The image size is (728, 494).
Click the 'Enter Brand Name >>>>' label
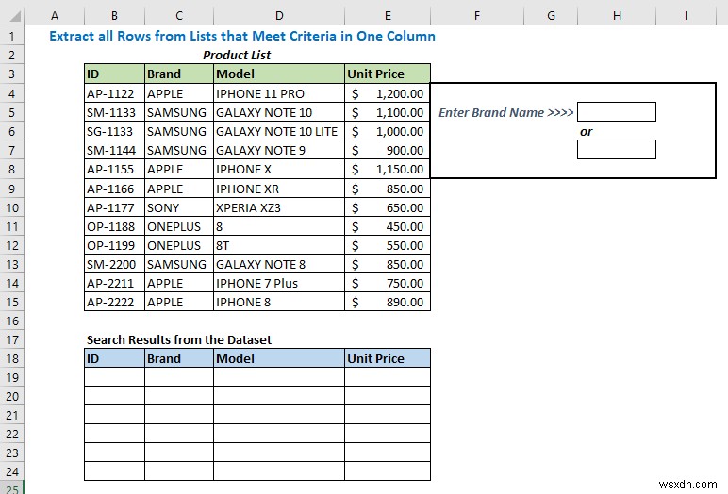(506, 112)
